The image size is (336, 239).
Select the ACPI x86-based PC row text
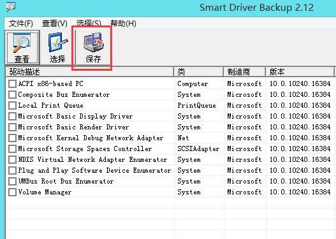point(50,83)
